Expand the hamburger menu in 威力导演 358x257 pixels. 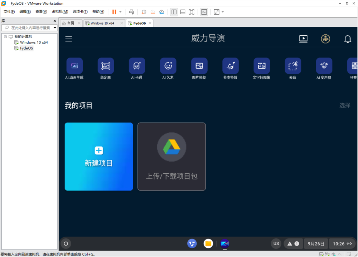click(x=68, y=39)
